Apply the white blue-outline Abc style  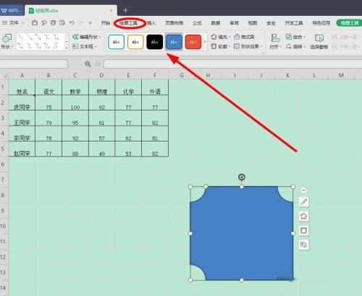tap(117, 42)
